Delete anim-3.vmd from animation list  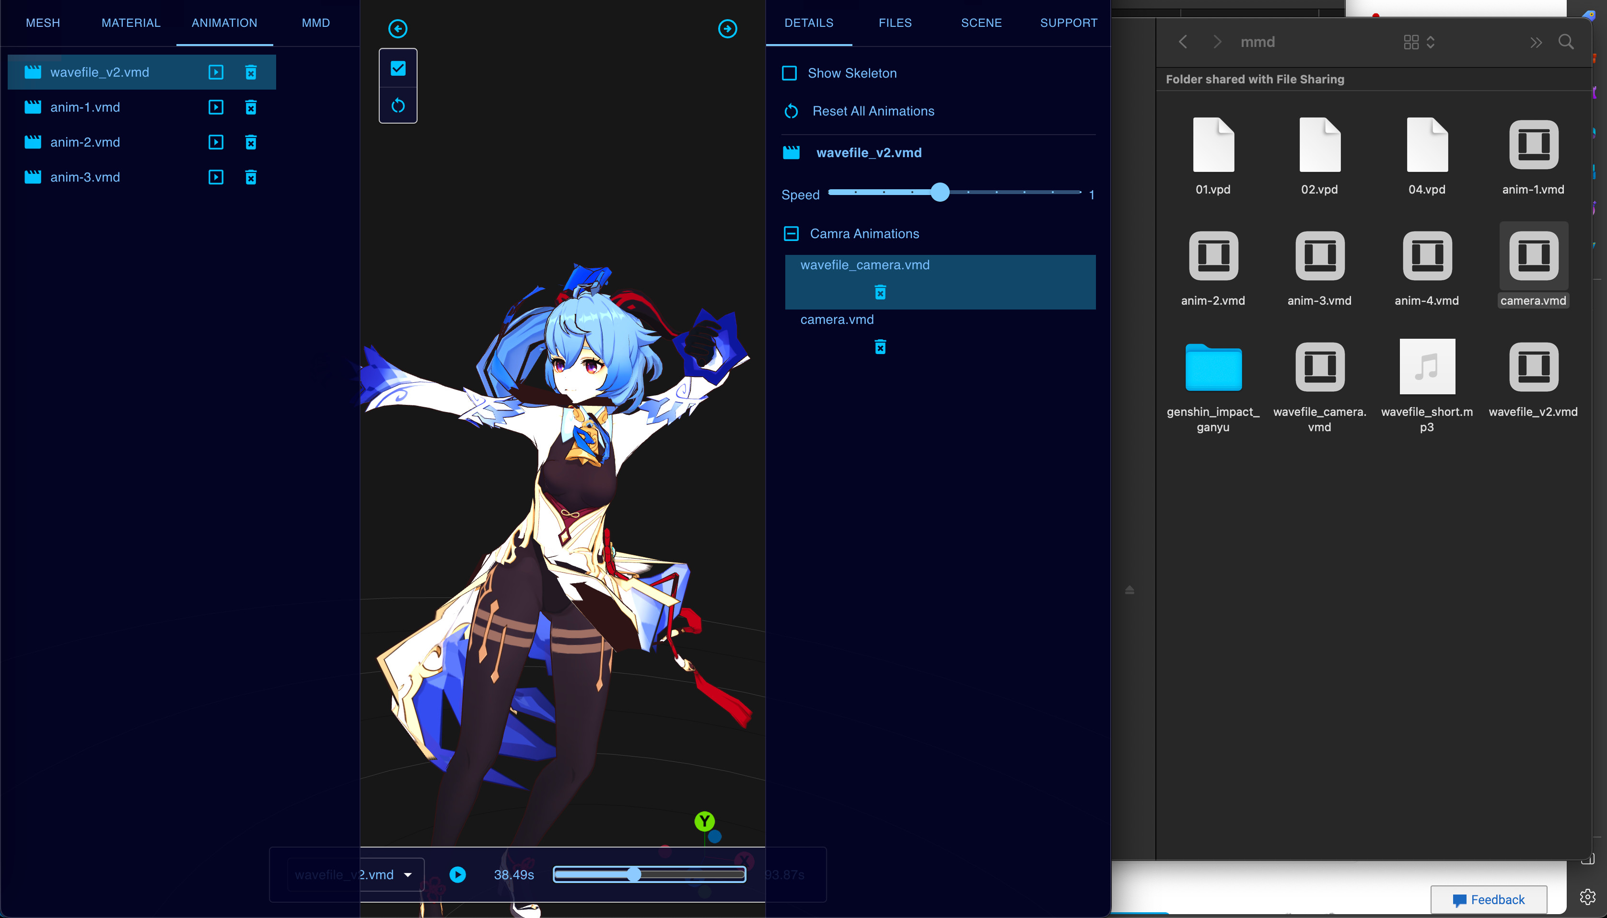coord(250,177)
